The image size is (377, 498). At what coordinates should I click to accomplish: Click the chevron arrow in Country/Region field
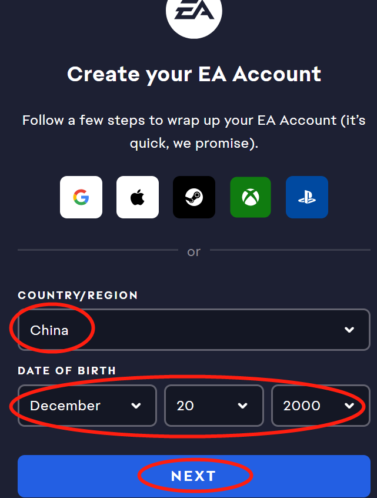click(x=349, y=330)
